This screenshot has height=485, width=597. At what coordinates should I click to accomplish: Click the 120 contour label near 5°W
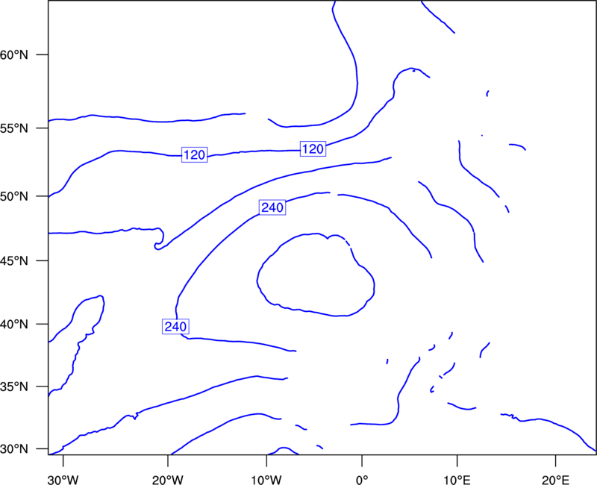click(x=313, y=148)
